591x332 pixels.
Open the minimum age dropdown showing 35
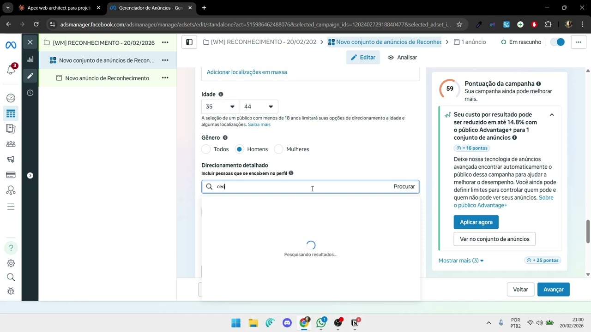coord(221,107)
